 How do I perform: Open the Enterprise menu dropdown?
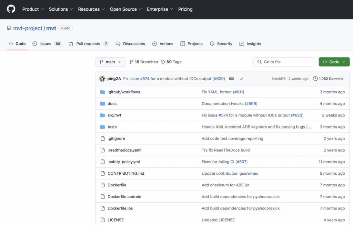pyautogui.click(x=160, y=9)
